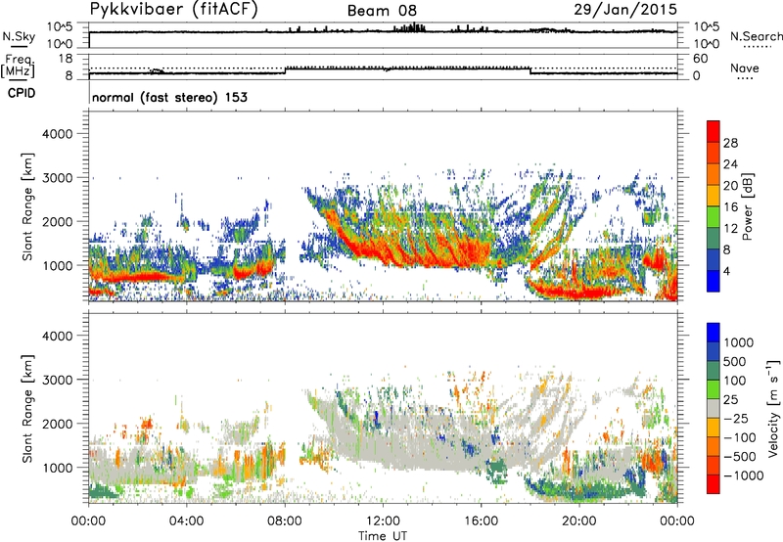Click the date "29/Jan/2015"
This screenshot has height=542, width=783.
click(625, 10)
